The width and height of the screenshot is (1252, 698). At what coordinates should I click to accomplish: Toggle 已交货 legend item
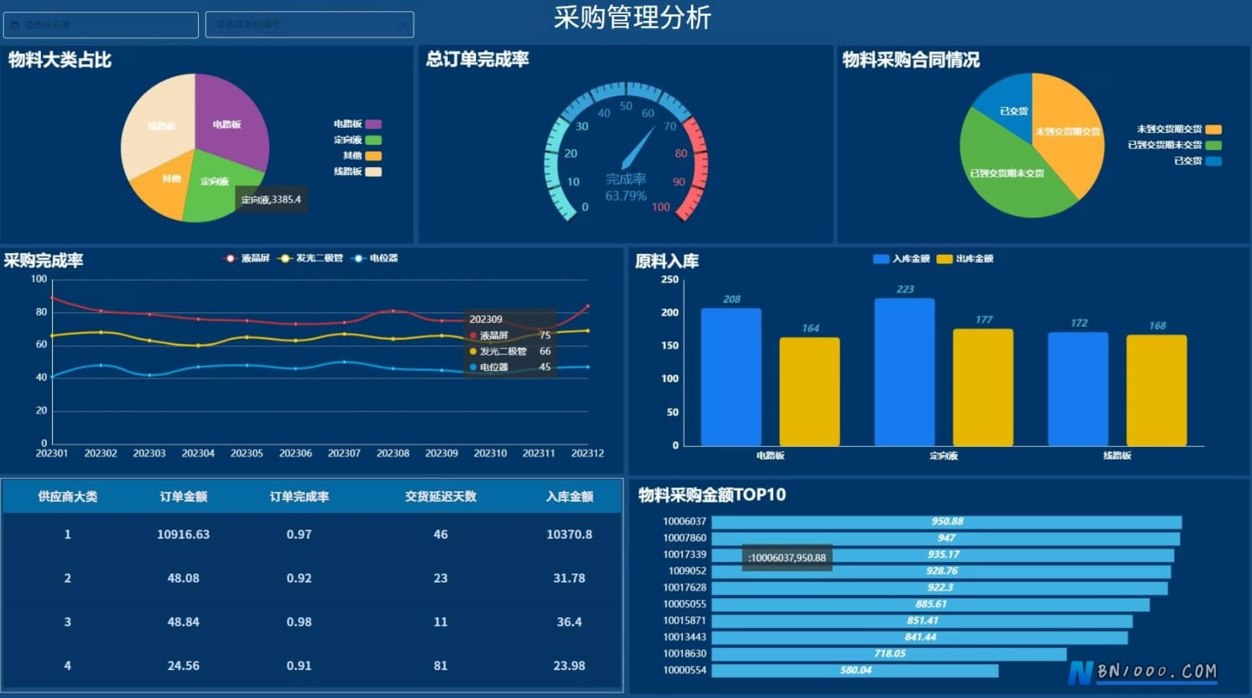(1197, 160)
